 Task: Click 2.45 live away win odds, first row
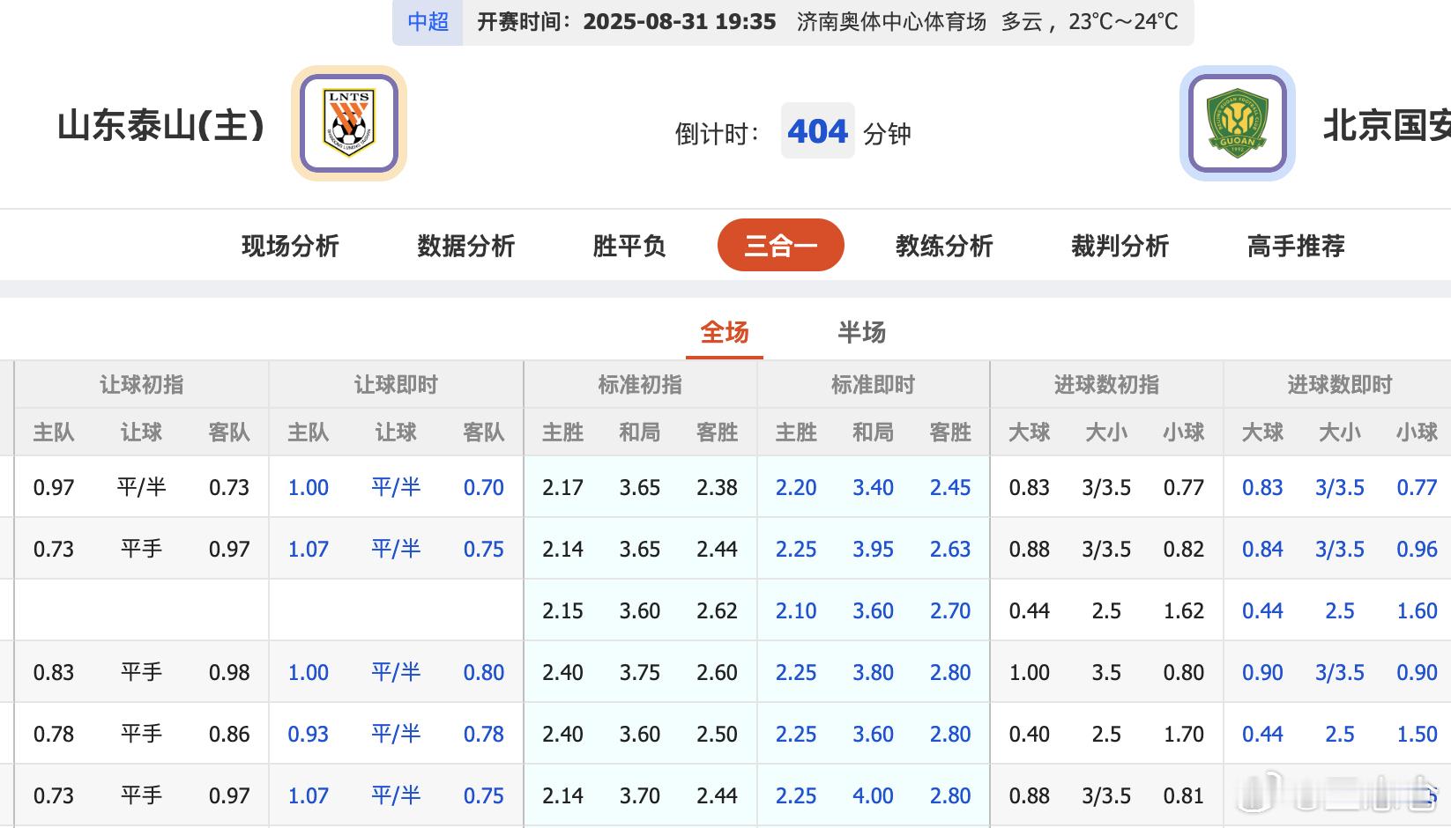(x=950, y=487)
